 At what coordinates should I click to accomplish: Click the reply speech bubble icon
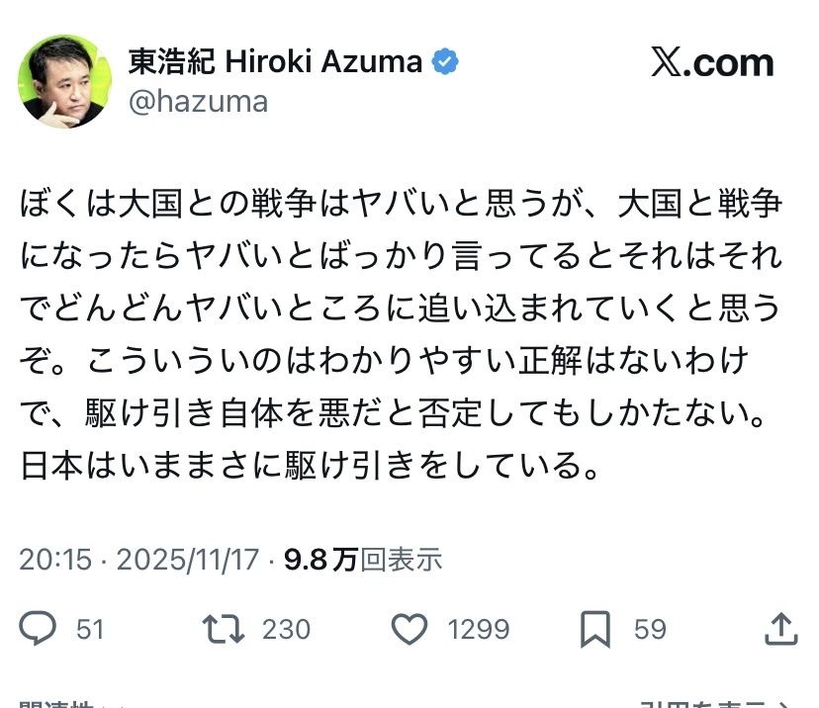pos(39,629)
